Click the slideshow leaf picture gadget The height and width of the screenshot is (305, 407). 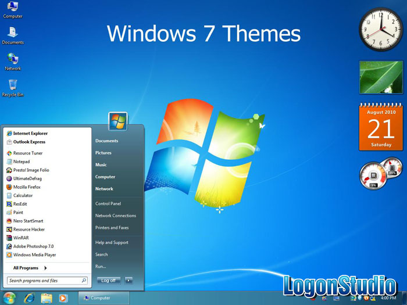pyautogui.click(x=381, y=77)
